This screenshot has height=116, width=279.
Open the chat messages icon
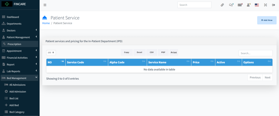tap(231, 5)
